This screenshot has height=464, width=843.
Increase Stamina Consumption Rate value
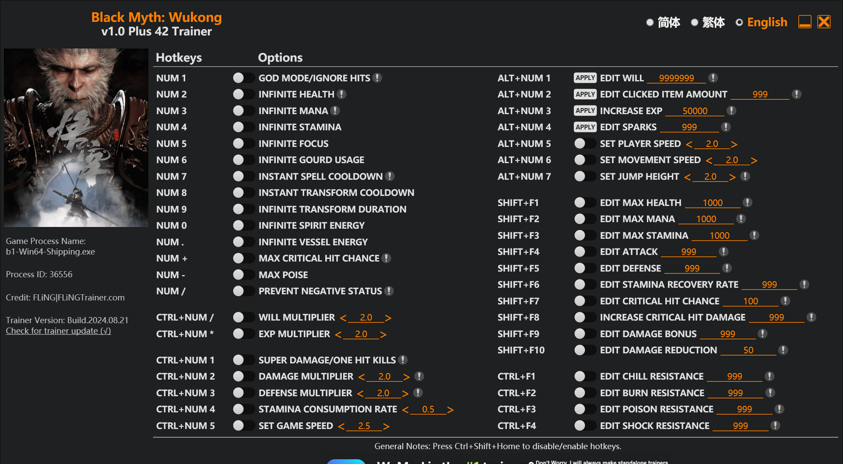click(x=450, y=410)
